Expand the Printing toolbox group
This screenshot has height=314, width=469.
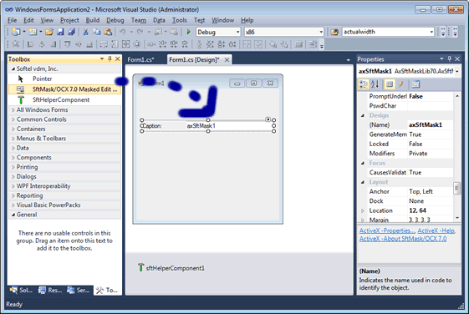(x=13, y=167)
